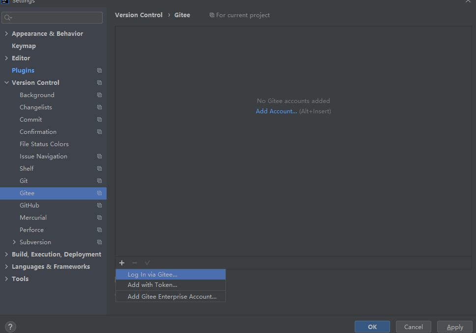
Task: Close the Settings dialog window
Action: point(468,1)
